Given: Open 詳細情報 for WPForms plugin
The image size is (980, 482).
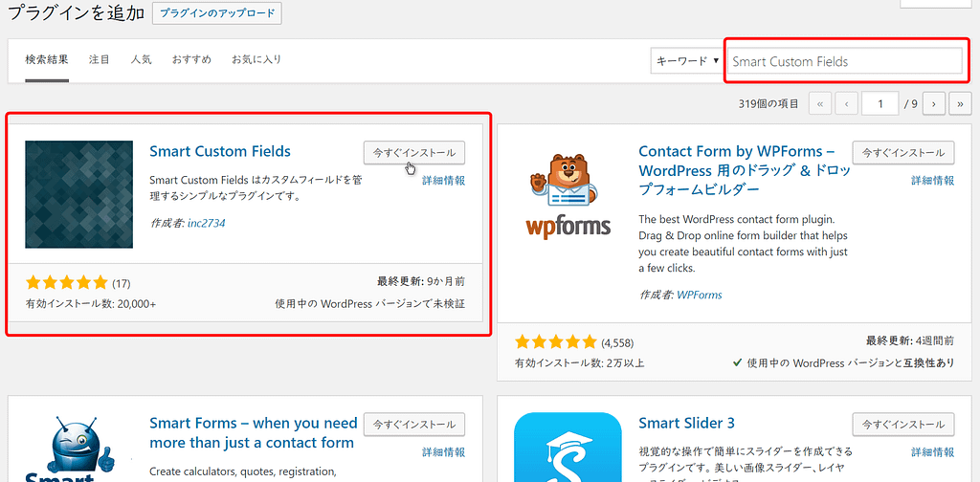Looking at the screenshot, I should 932,181.
